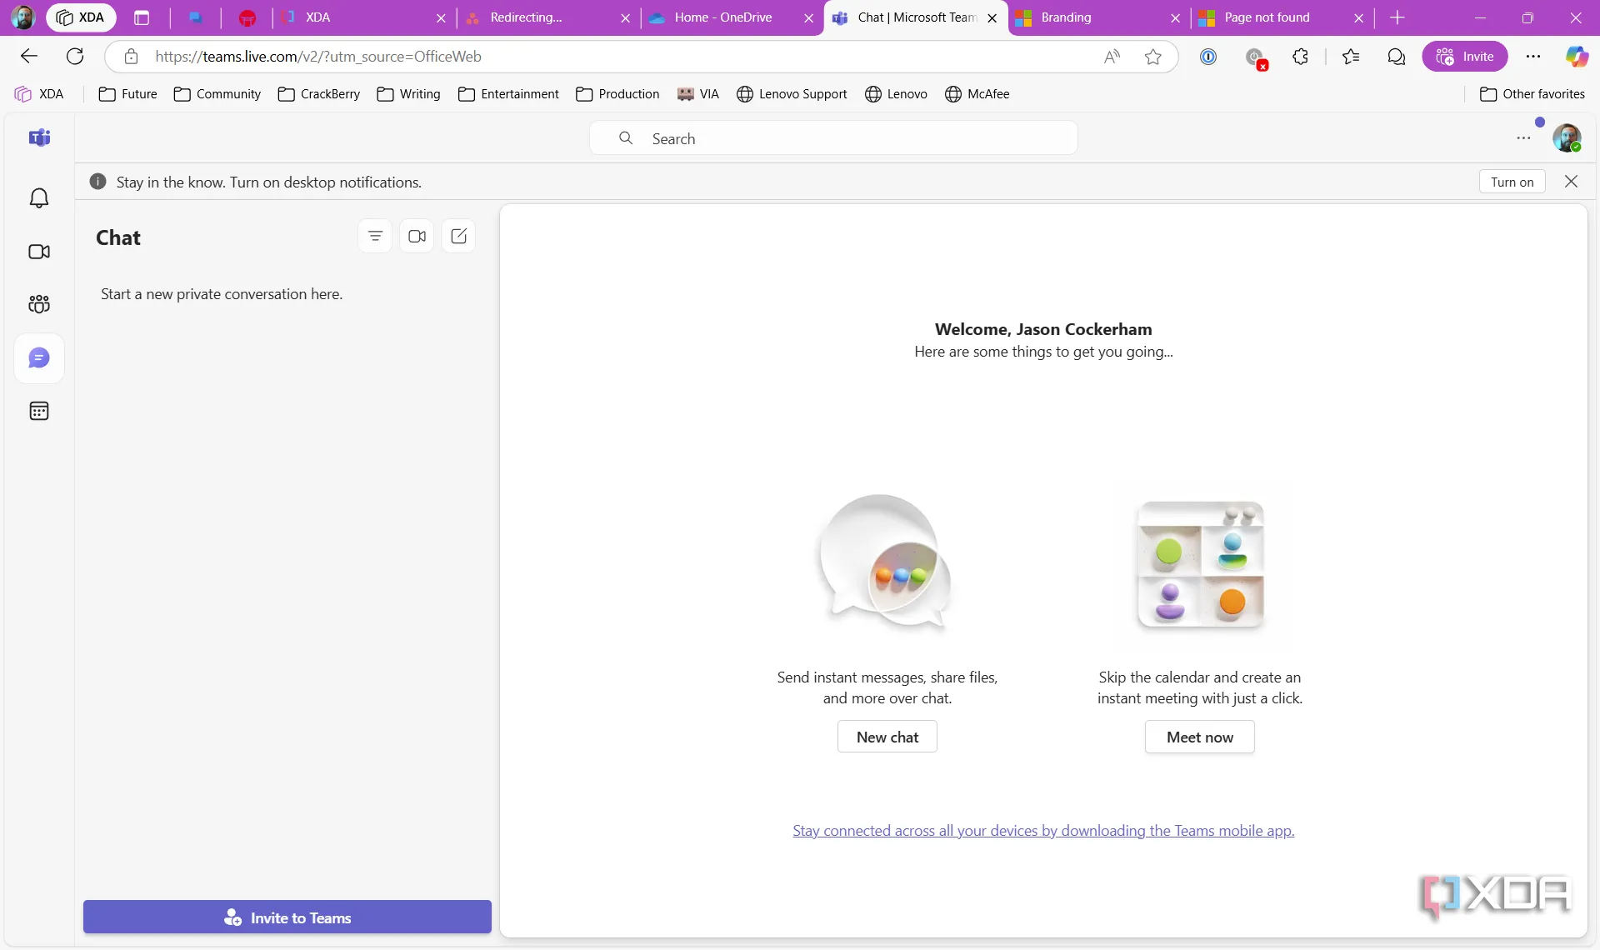Click the Meet now button
Viewport: 1600px width, 950px height.
(1199, 737)
